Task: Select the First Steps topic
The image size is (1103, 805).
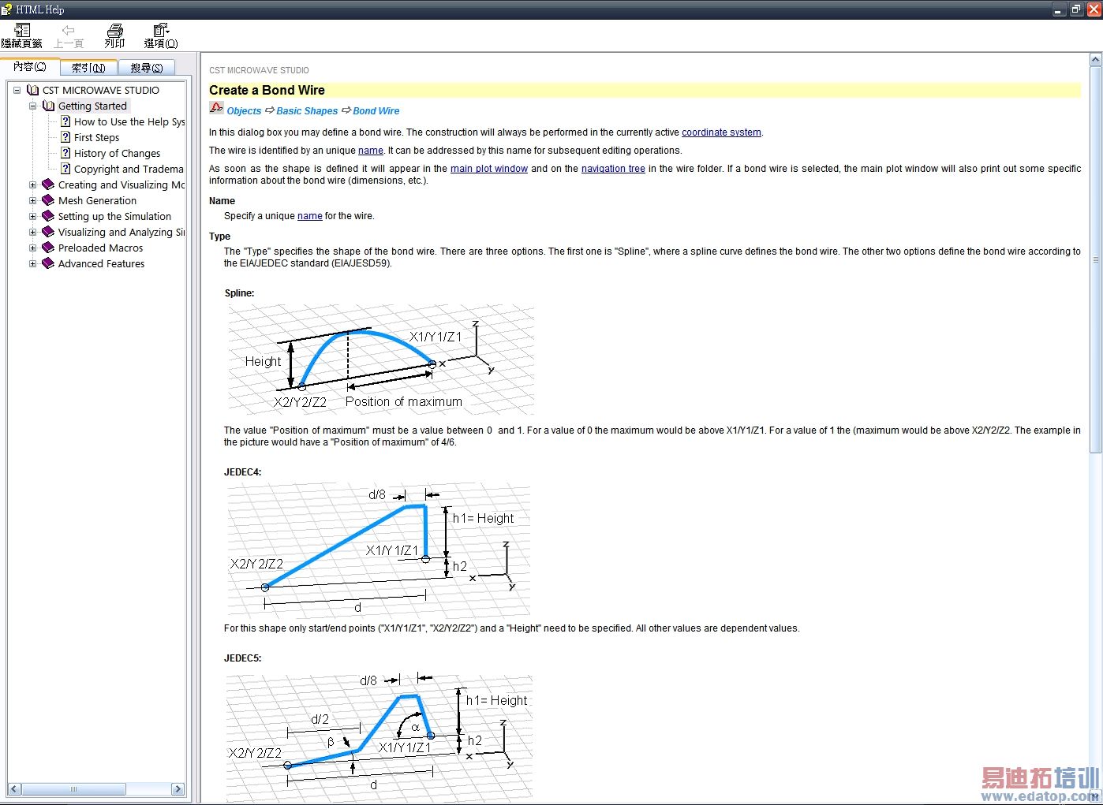Action: pos(96,137)
